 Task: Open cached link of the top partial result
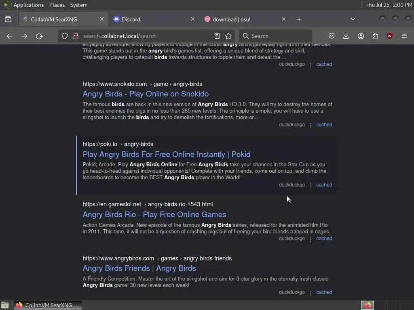324,64
